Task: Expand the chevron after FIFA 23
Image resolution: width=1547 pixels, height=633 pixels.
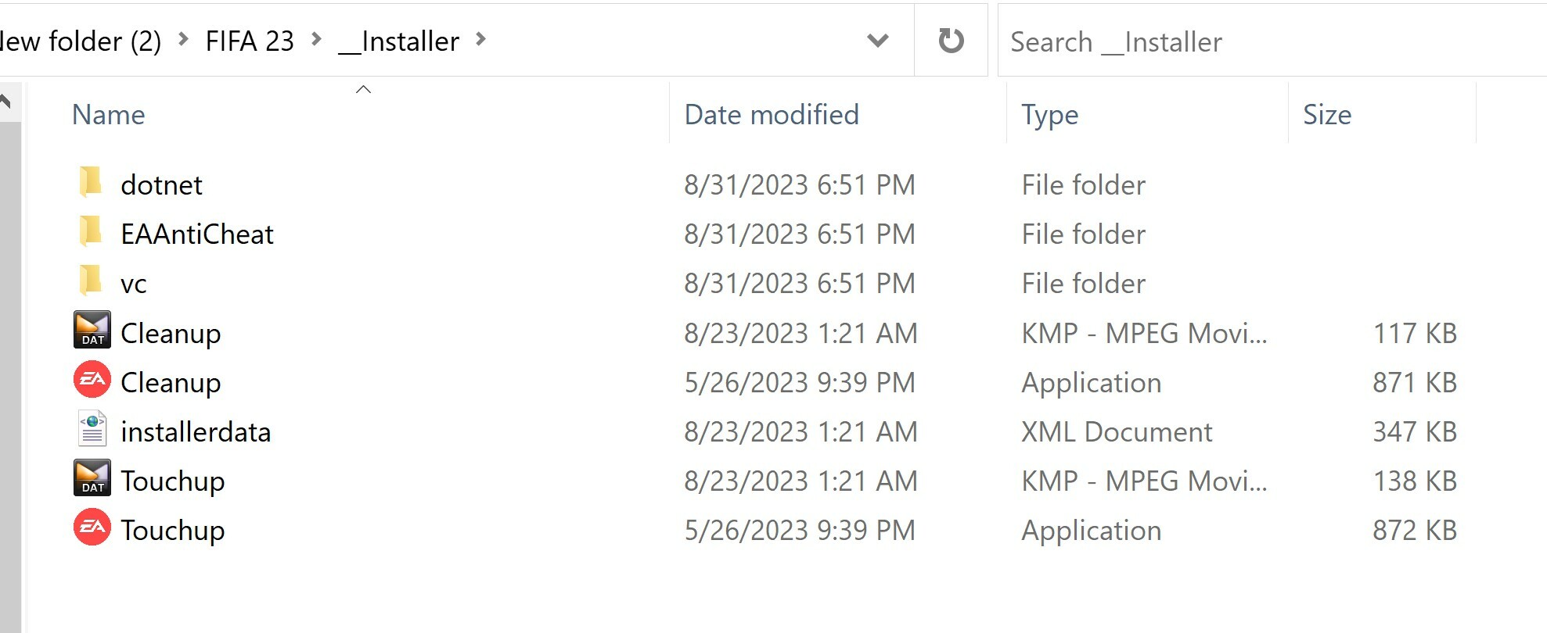Action: coord(317,39)
